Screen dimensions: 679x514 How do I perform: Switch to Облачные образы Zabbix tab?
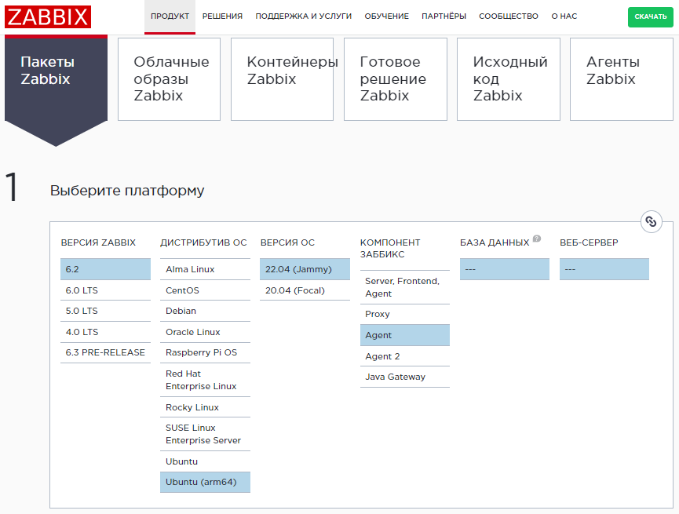click(169, 79)
